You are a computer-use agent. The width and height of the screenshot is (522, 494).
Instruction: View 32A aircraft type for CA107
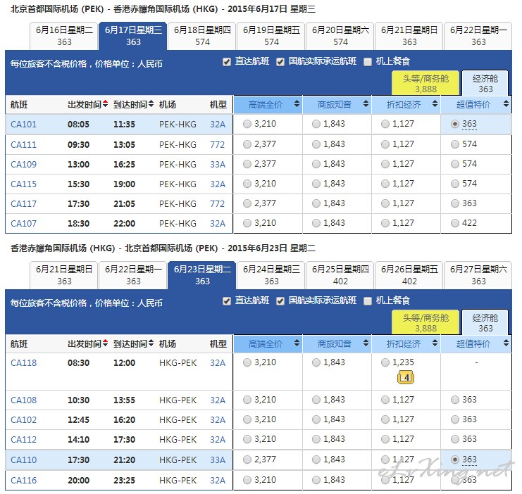tap(218, 224)
